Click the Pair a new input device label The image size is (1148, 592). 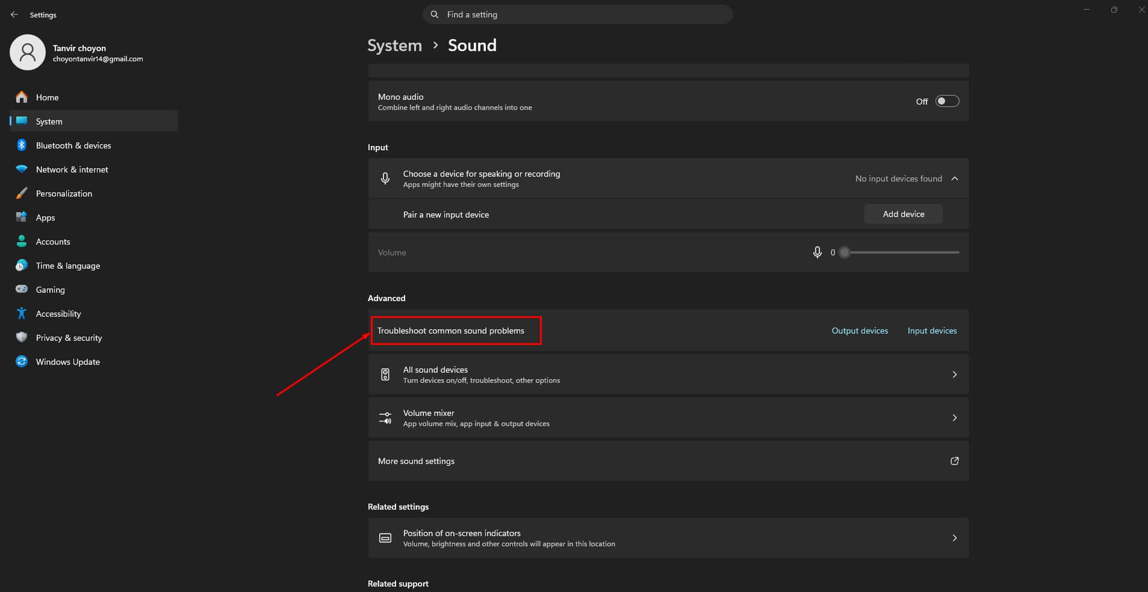(x=446, y=215)
